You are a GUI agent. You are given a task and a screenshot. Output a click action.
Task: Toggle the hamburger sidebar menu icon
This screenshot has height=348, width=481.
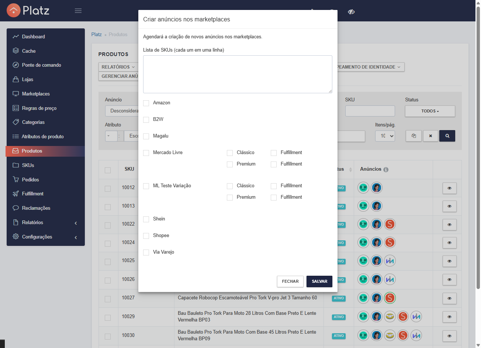pos(78,11)
